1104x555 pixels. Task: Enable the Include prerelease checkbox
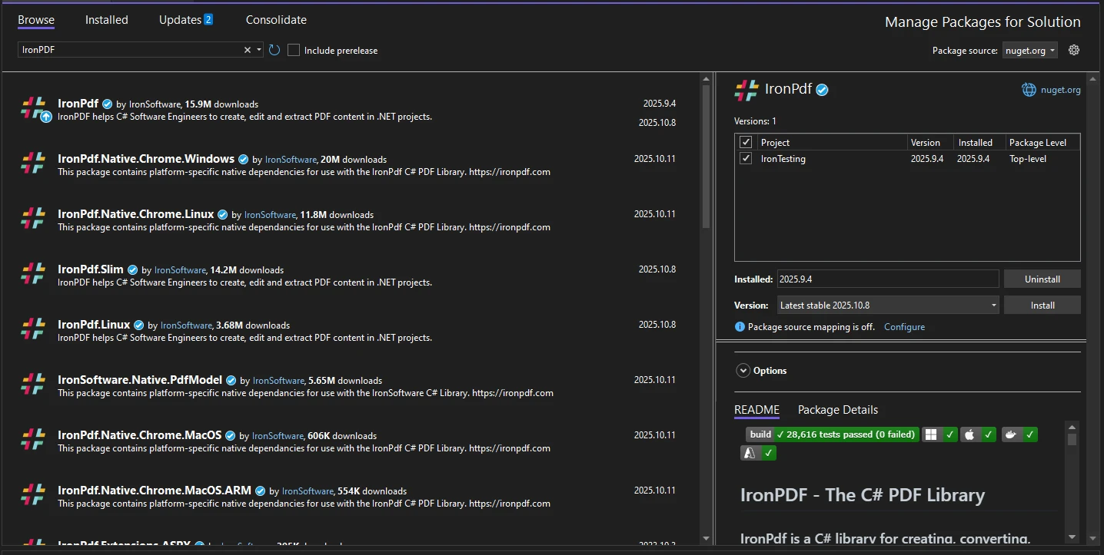click(294, 50)
